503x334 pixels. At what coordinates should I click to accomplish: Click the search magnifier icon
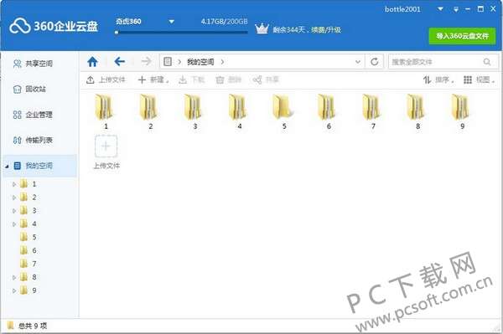point(486,62)
